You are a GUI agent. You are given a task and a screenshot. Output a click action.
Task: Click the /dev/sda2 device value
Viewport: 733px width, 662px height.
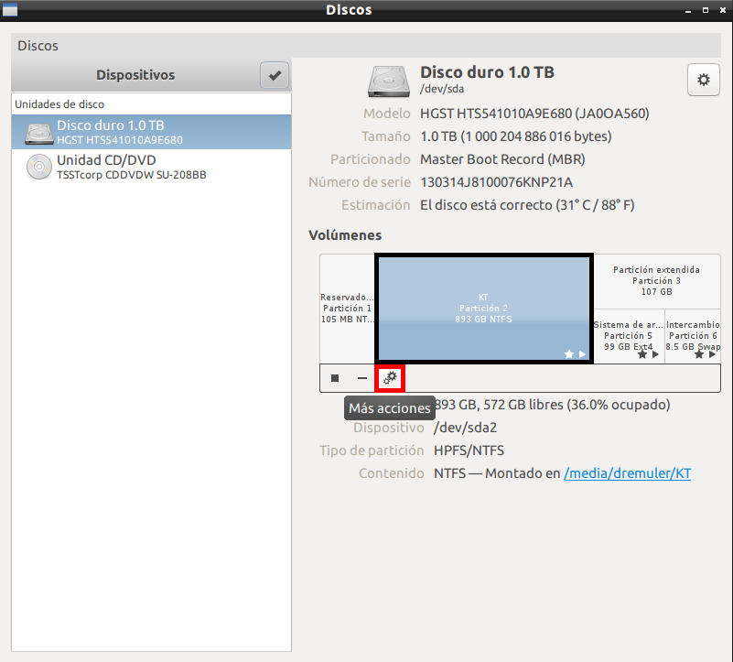coord(465,428)
